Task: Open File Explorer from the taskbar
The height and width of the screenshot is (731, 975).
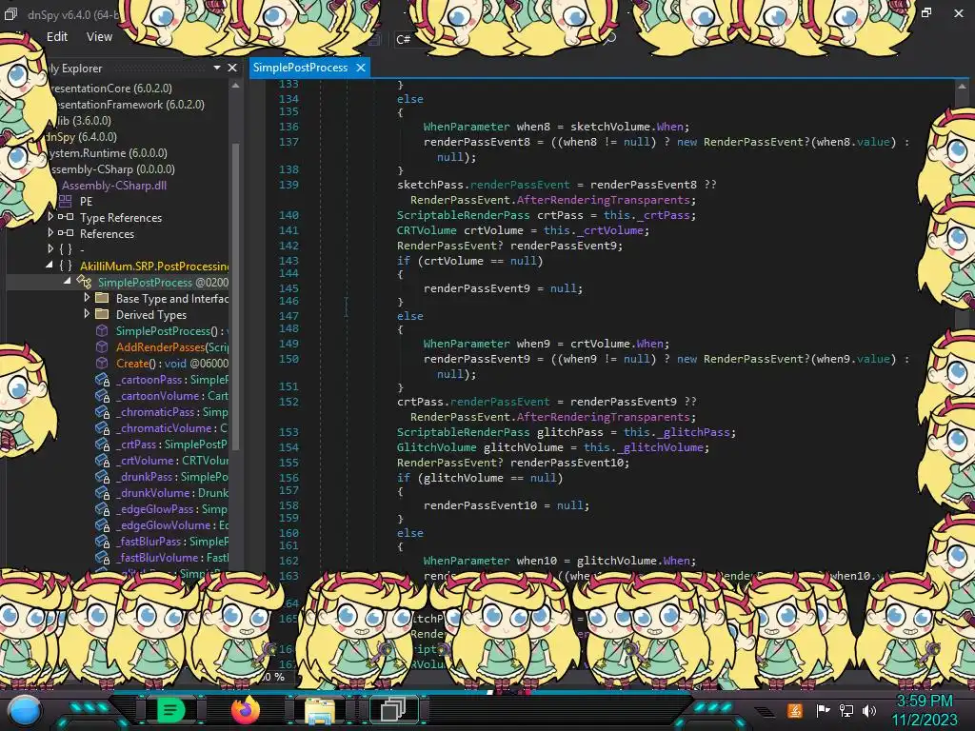Action: click(320, 710)
